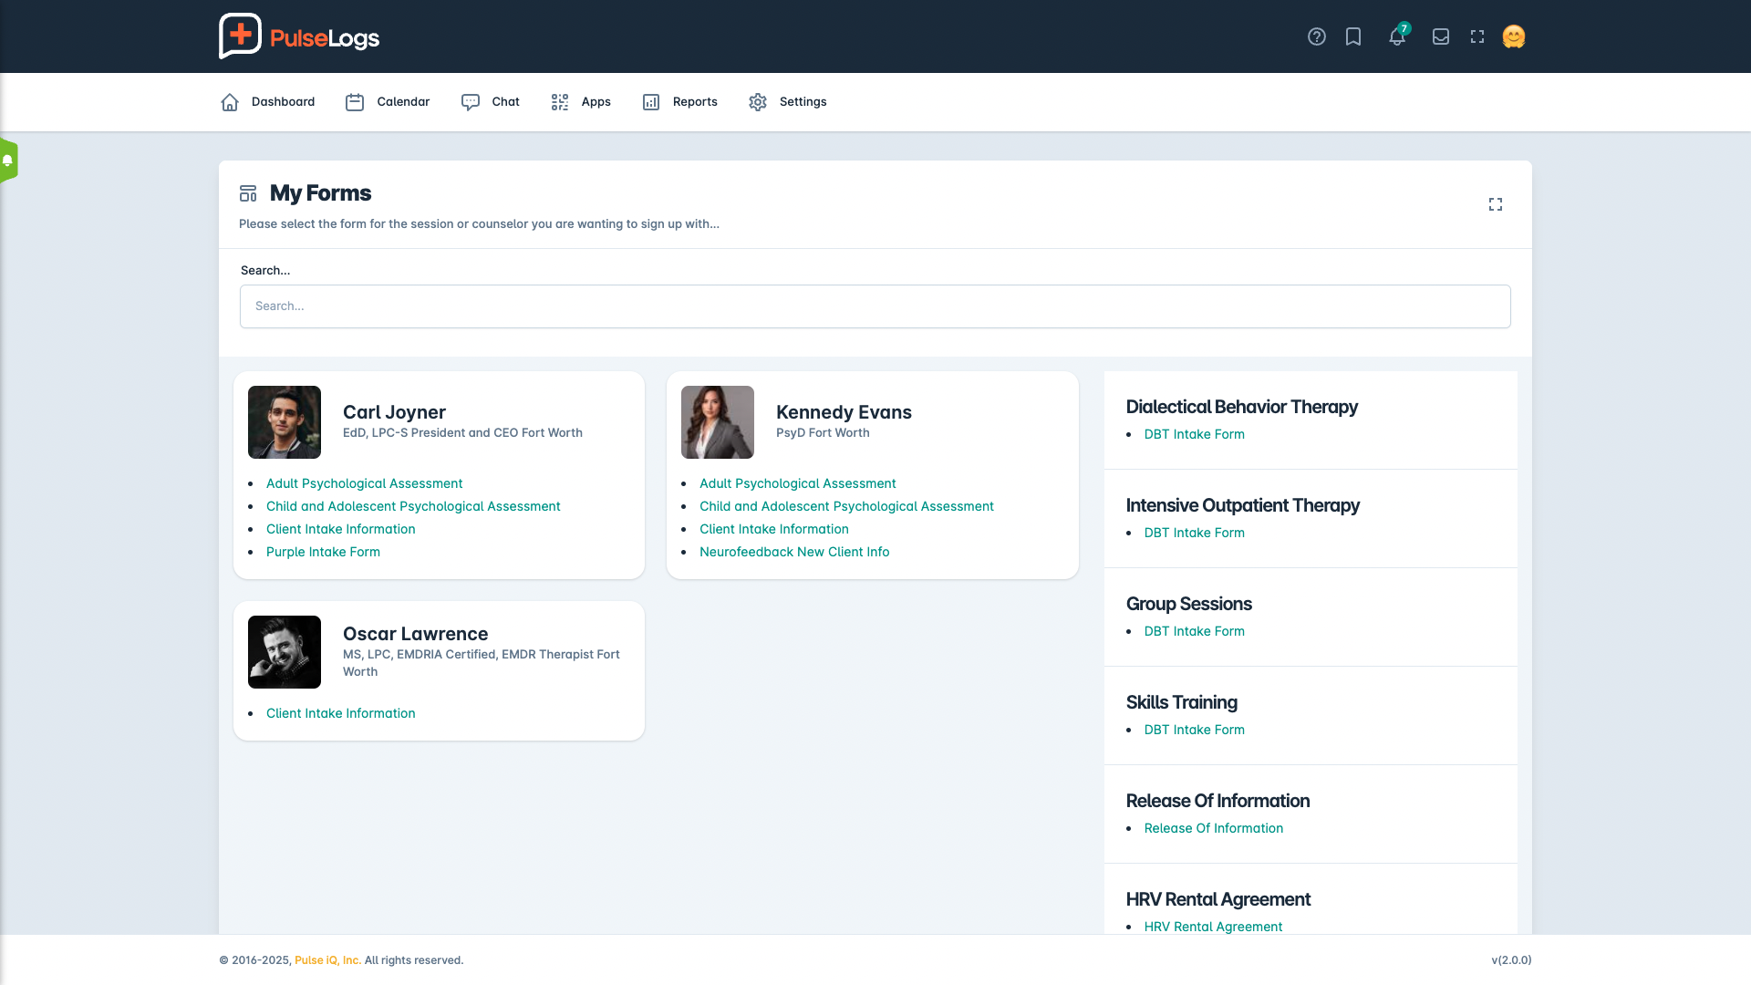
Task: Click the bookmark icon in header
Action: tap(1353, 36)
